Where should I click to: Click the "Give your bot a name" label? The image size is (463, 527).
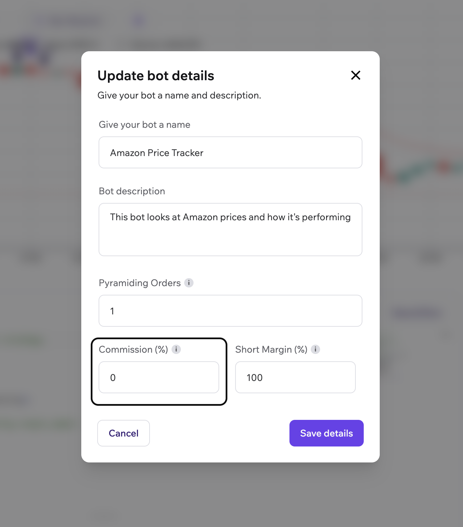click(x=145, y=125)
